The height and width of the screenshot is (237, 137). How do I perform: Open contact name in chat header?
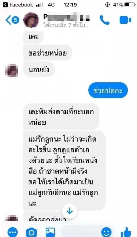(67, 17)
